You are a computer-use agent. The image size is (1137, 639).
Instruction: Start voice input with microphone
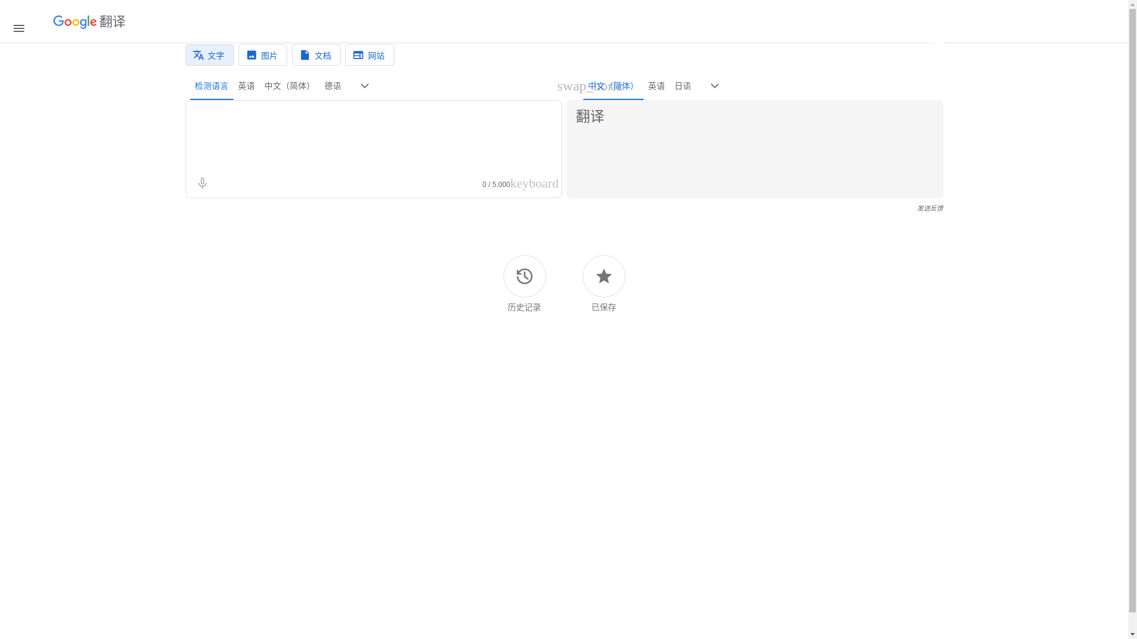[203, 183]
